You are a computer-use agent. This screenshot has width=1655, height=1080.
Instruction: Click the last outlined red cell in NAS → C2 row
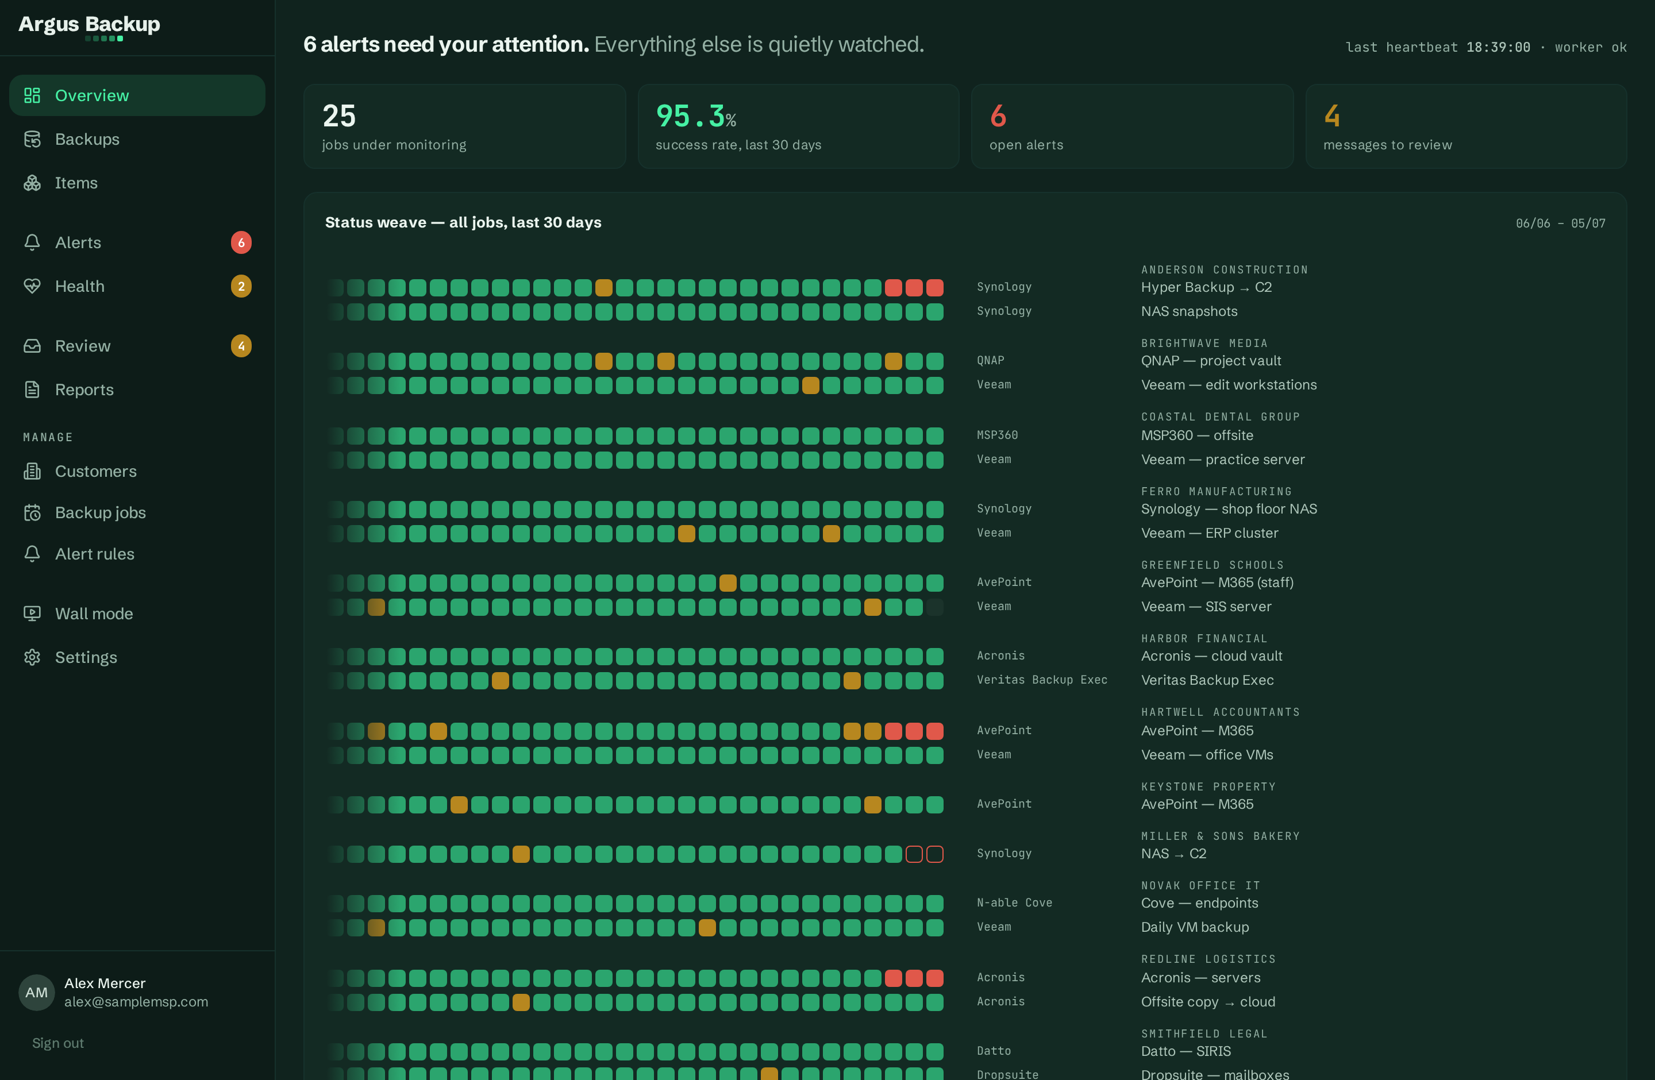(x=934, y=854)
